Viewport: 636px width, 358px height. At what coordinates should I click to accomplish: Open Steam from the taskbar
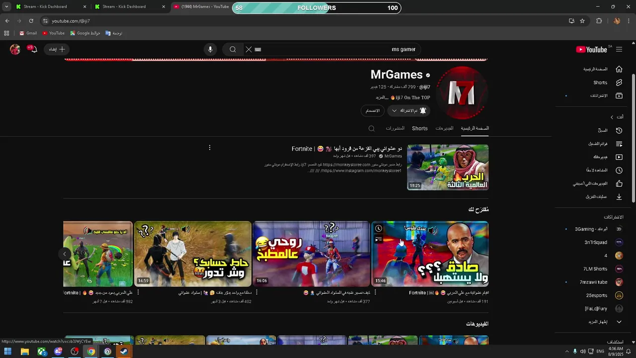(x=124, y=352)
